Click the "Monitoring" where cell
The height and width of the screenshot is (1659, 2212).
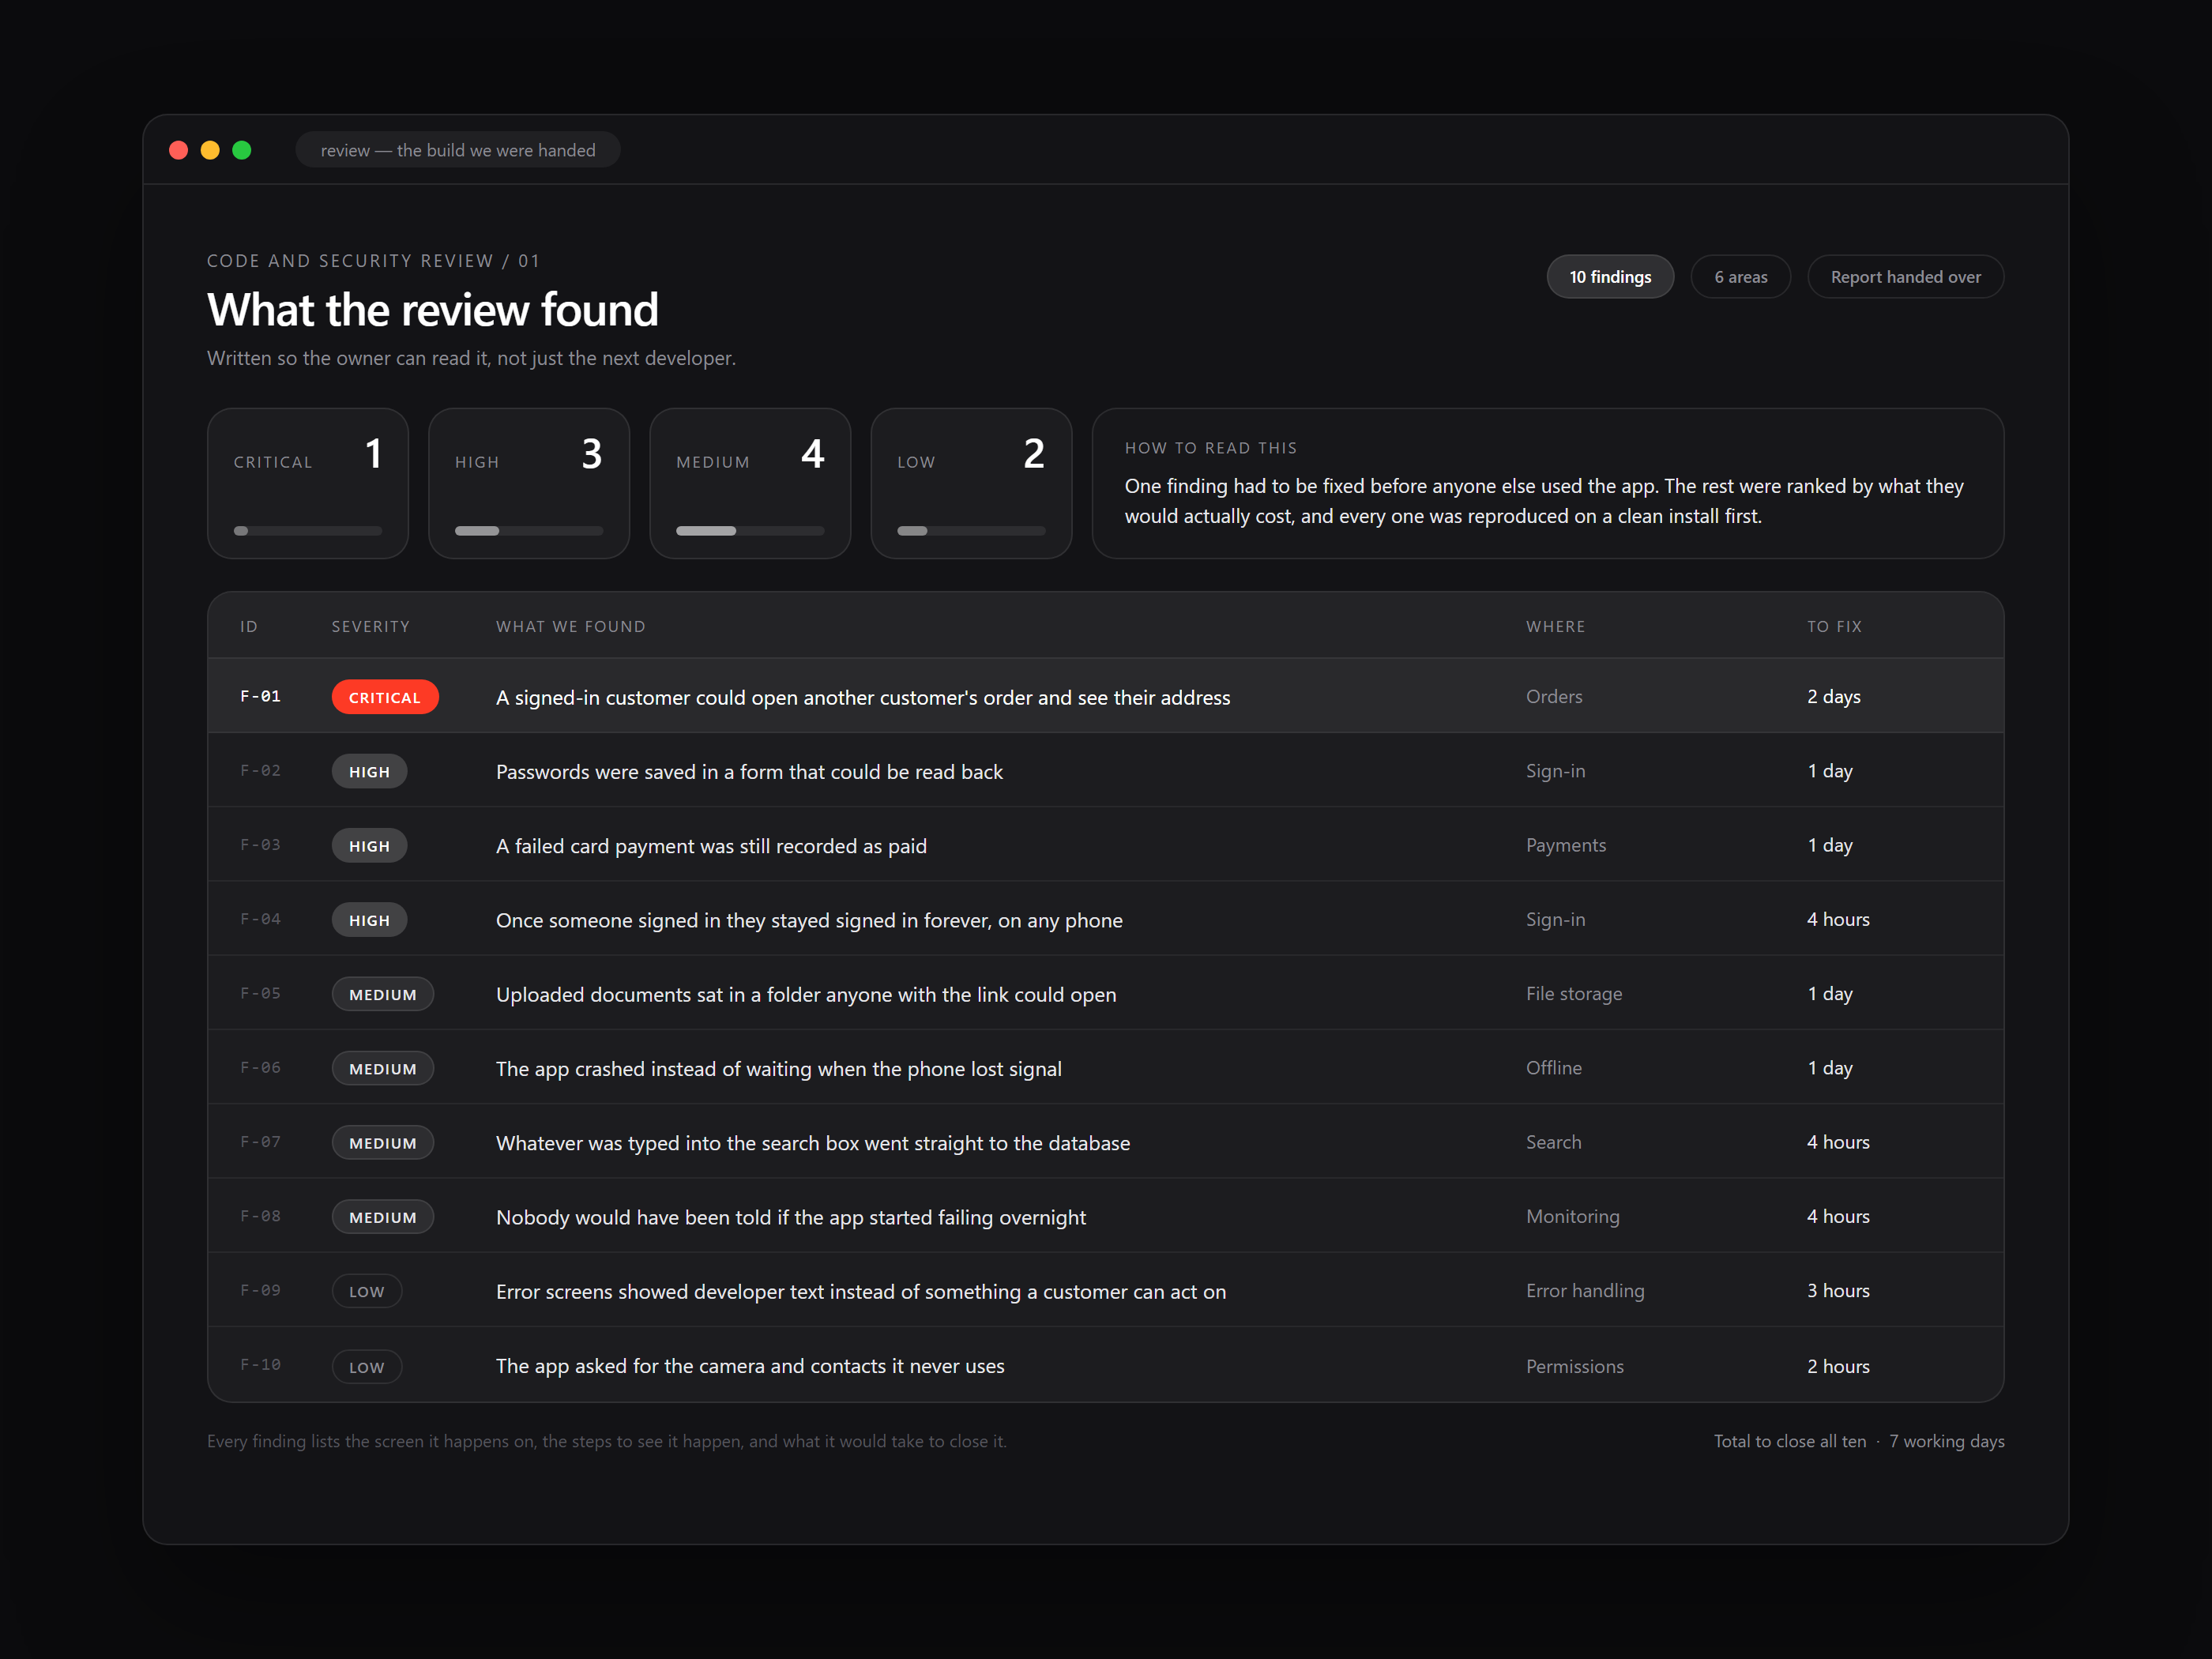coord(1573,1216)
